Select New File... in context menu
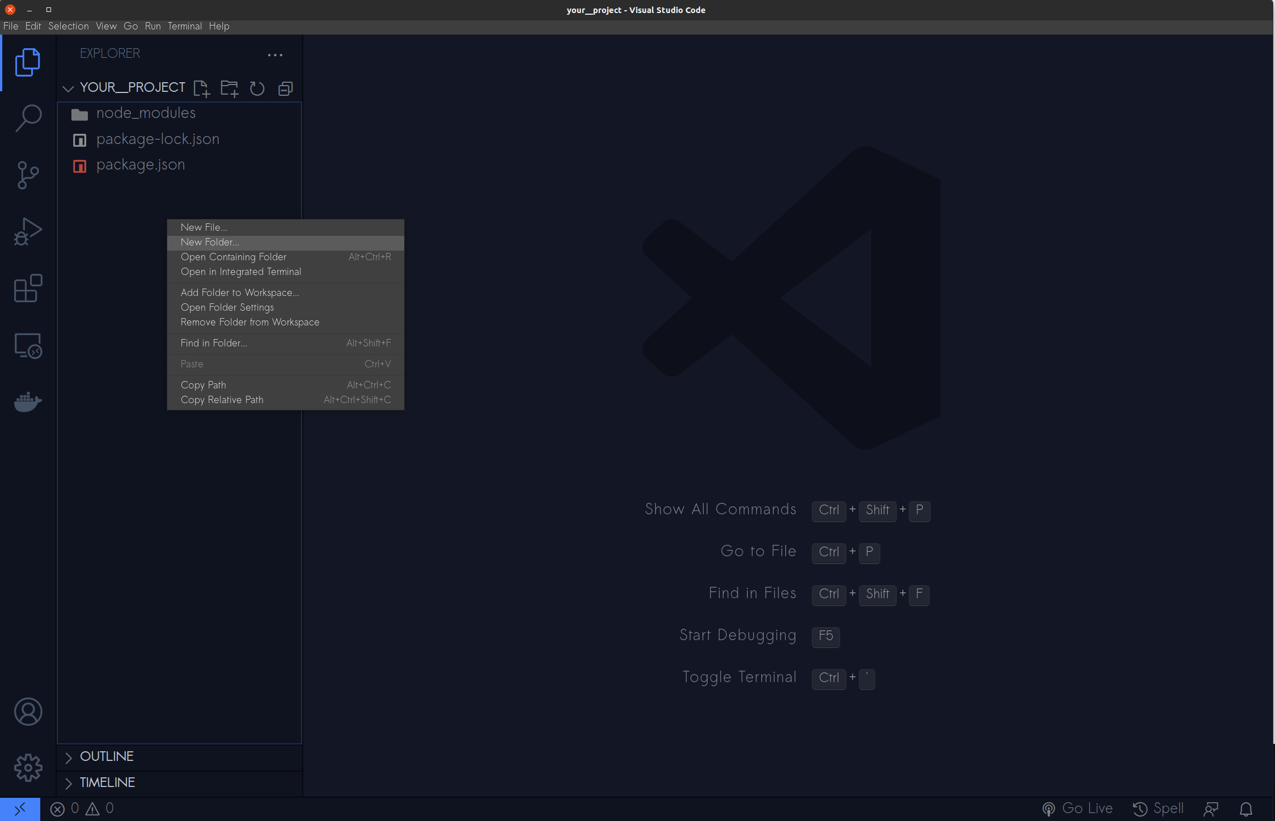This screenshot has height=821, width=1275. pyautogui.click(x=285, y=227)
